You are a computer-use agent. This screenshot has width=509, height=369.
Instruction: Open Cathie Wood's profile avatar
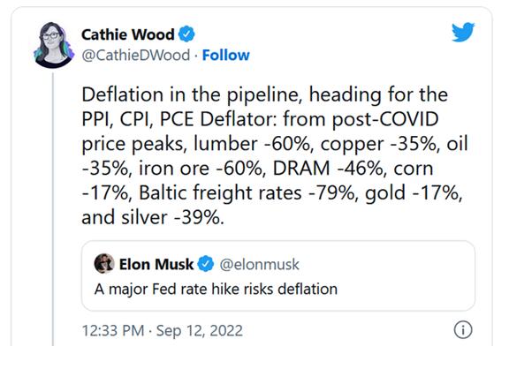point(54,45)
